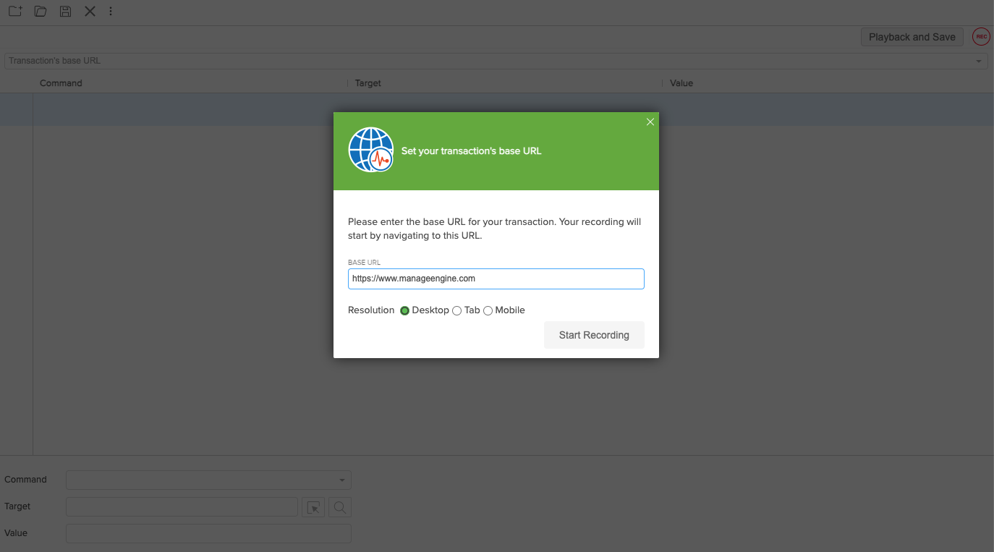Click the Value input field
994x552 pixels.
[x=208, y=533]
